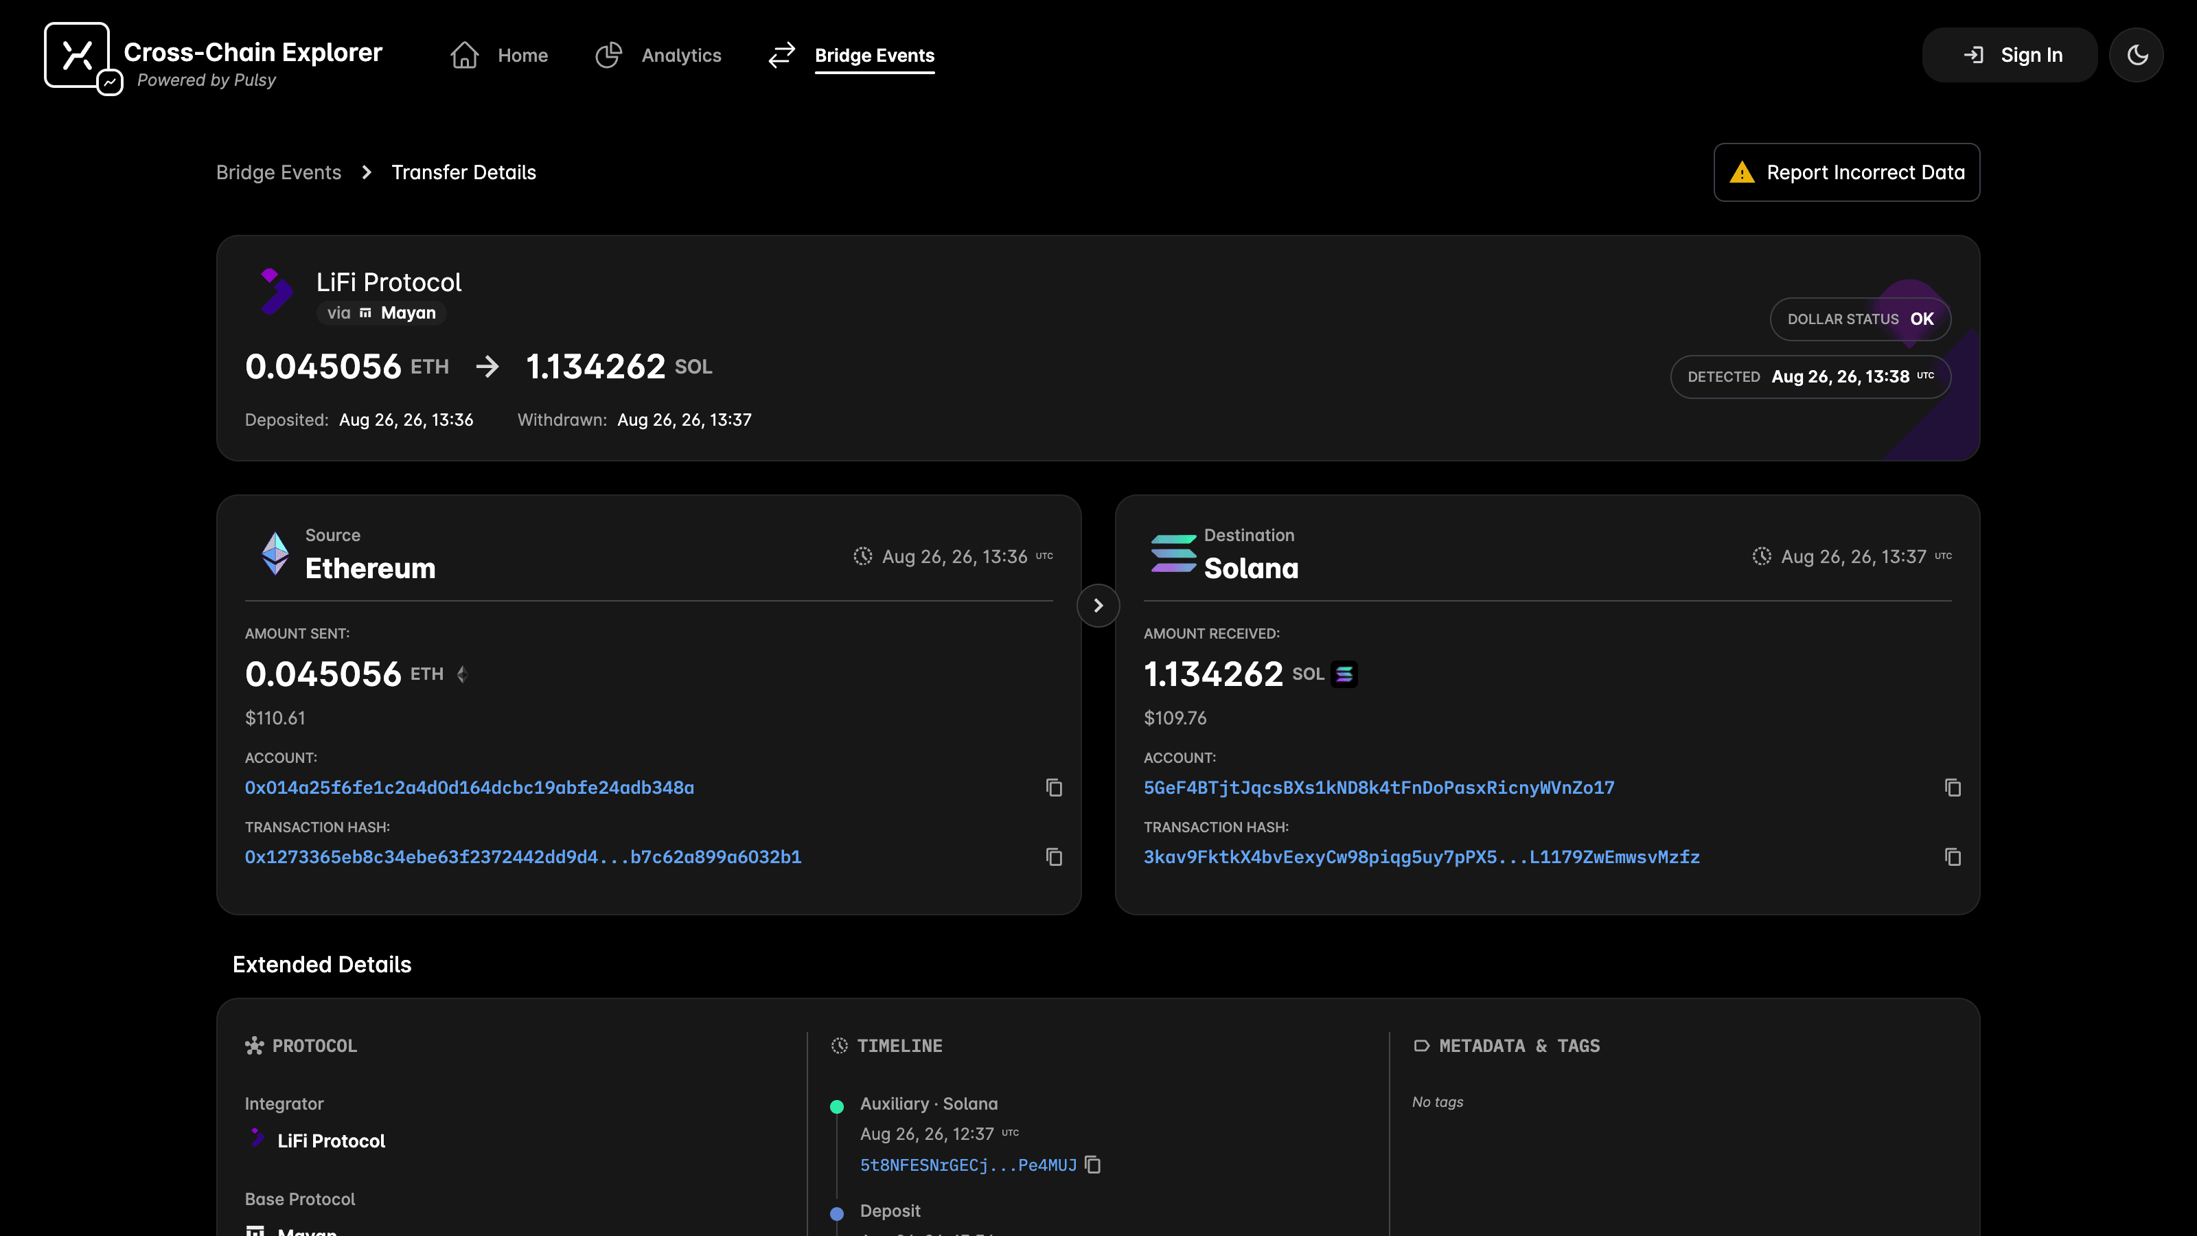
Task: Click the Extended Details heading
Action: pyautogui.click(x=321, y=965)
